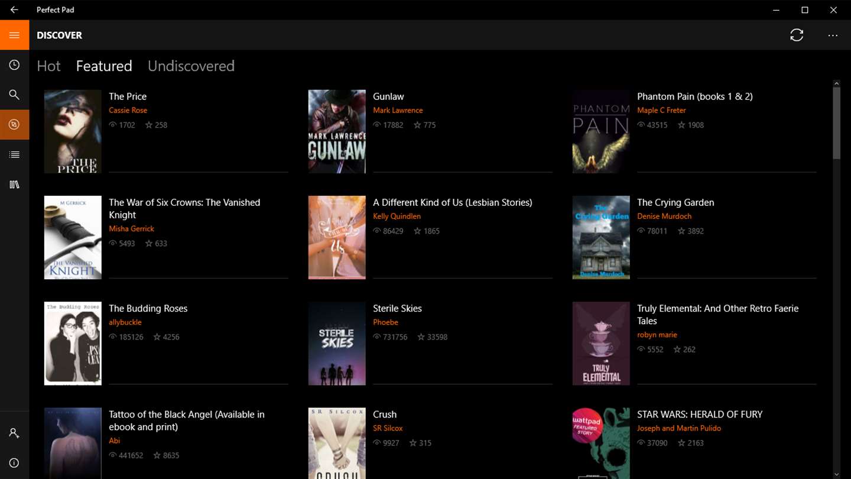Click title "Truly Elemental: And Other Retro Faerie Tales"
851x479 pixels.
pyautogui.click(x=717, y=315)
